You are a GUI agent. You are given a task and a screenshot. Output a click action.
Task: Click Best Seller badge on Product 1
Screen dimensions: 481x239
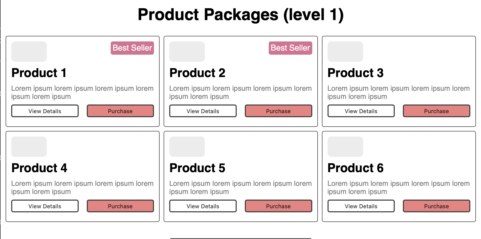tap(132, 48)
